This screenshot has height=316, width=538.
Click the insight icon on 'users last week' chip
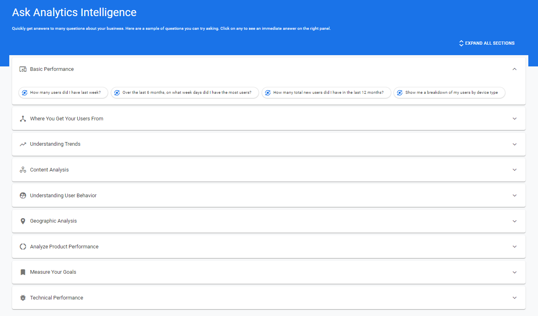click(25, 93)
